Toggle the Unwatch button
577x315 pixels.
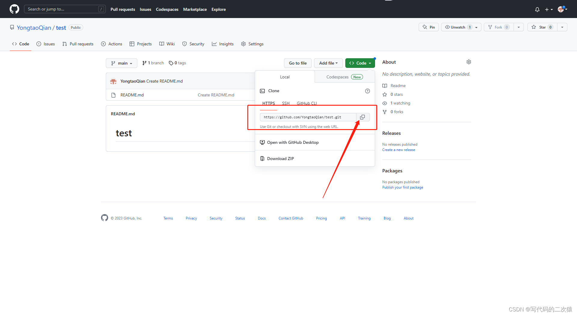(461, 27)
